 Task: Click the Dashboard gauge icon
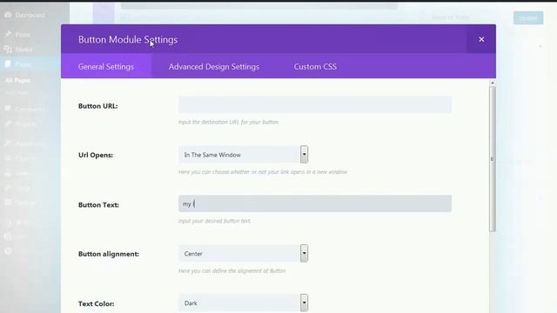[8, 15]
